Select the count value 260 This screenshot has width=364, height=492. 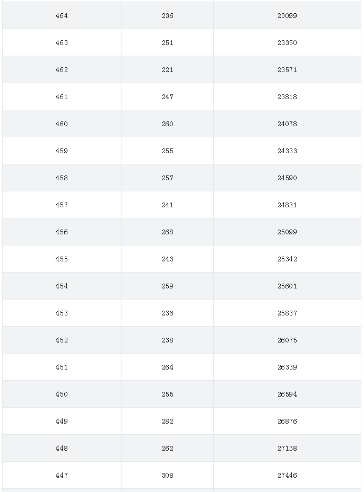[x=167, y=124]
